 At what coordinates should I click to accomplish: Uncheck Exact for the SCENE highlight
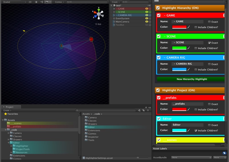[210, 43]
